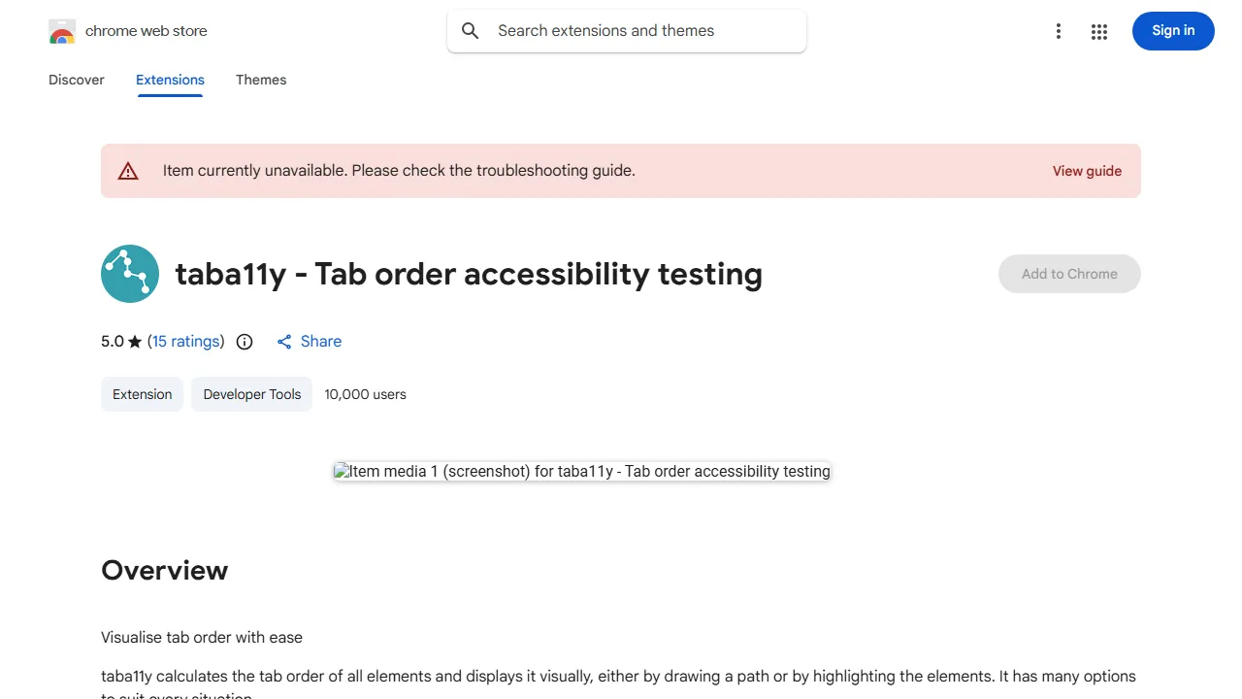Click the disabled Add to Chrome button
This screenshot has height=699, width=1242.
pos(1069,274)
